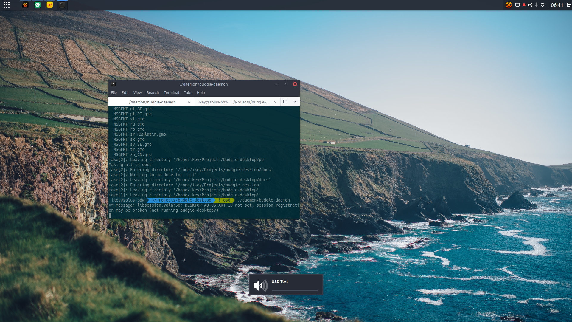Close the ./daemon/budgie-daemon tab

tap(189, 102)
